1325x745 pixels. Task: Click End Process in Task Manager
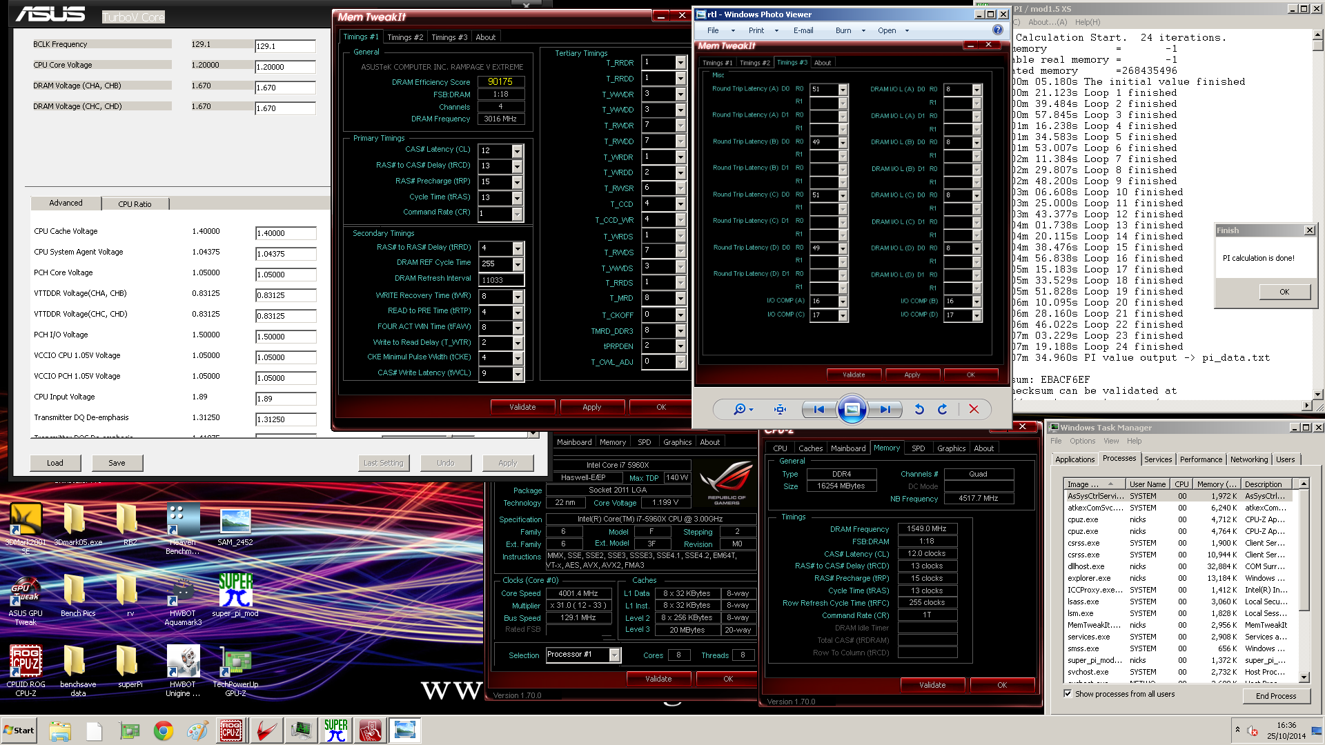tap(1276, 696)
